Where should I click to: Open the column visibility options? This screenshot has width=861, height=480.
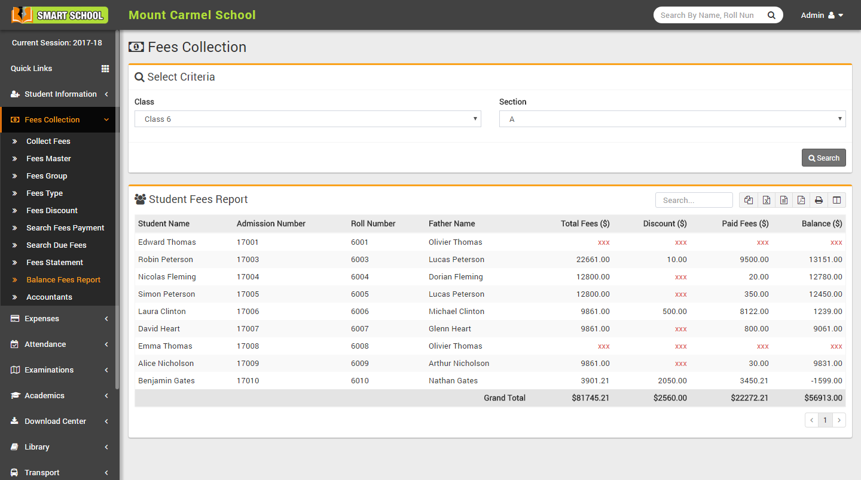[x=836, y=200]
